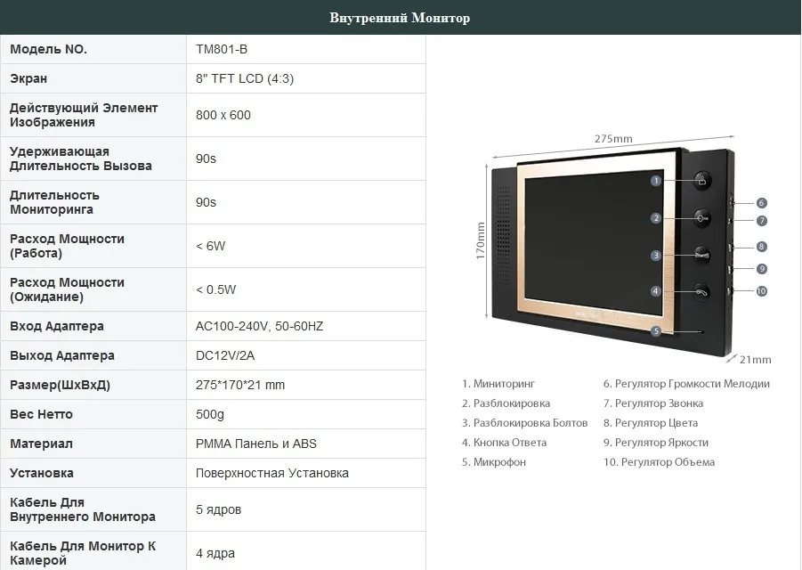Click callout number 7 on the right side
The image size is (802, 570).
pos(762,221)
